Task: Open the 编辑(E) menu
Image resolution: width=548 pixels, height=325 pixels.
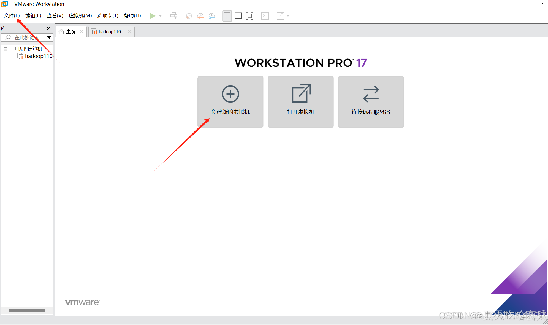Action: click(33, 16)
